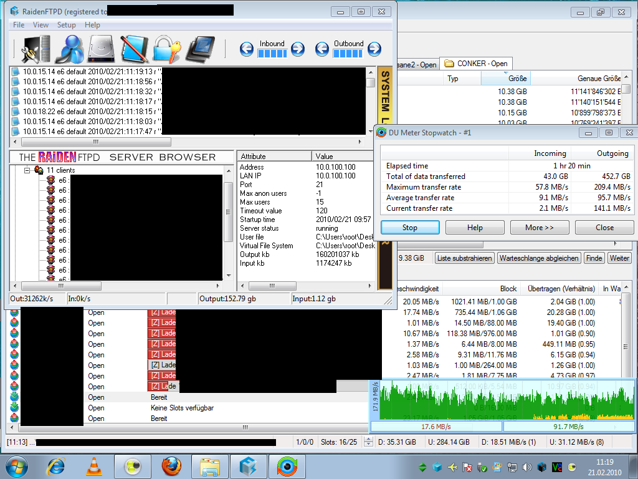This screenshot has height=479, width=638.
Task: Adjust the Slots 16/25 spinner arrows
Action: 368,442
